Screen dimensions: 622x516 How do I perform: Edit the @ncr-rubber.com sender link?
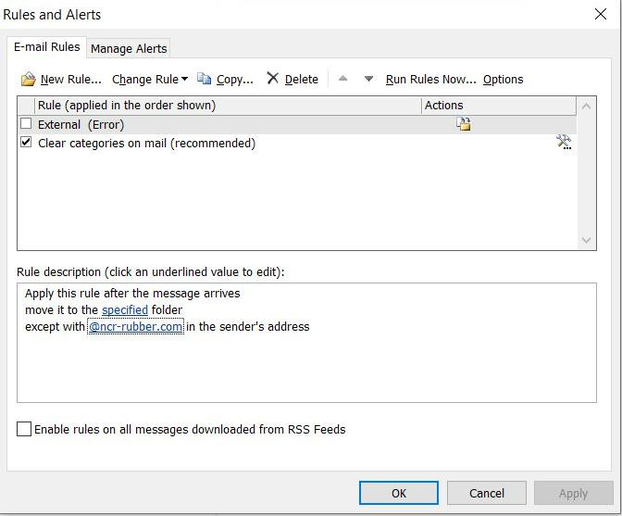[135, 326]
